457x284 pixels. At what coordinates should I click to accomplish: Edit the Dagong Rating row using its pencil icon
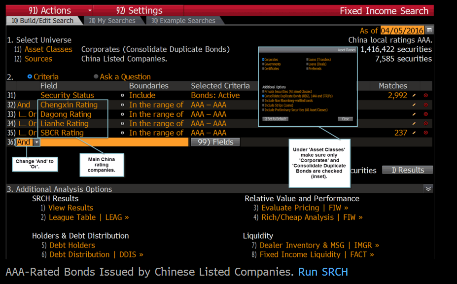414,114
